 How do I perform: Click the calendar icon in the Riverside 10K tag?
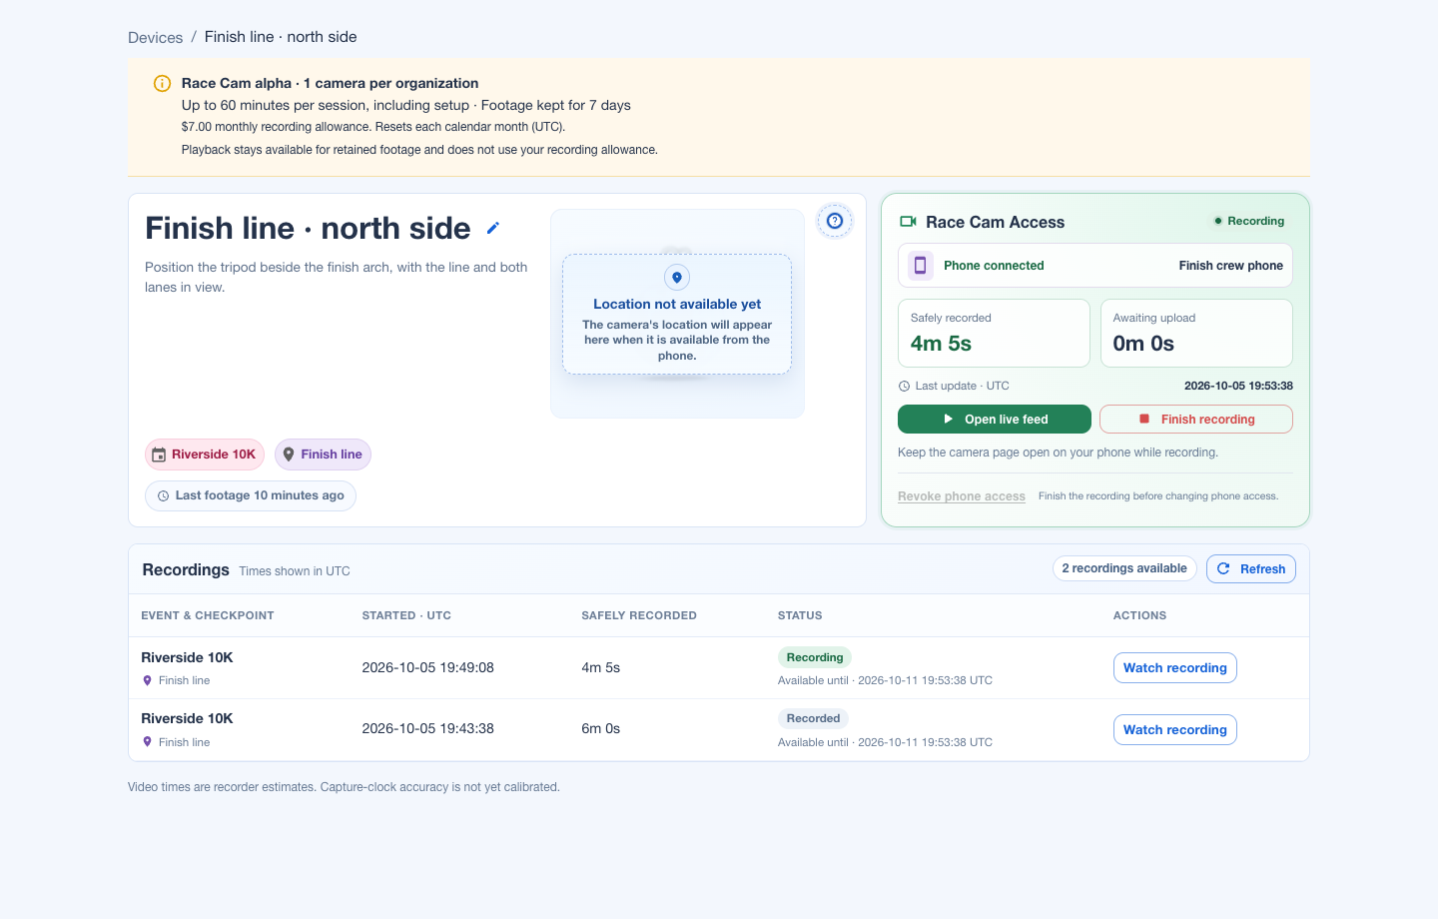tap(159, 455)
